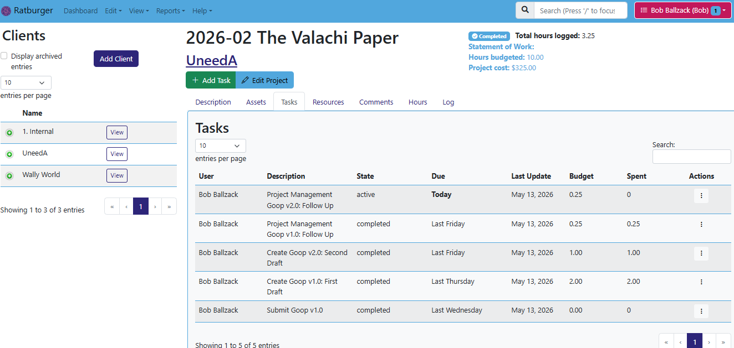Click the Add Task button
734x348 pixels.
tap(211, 80)
